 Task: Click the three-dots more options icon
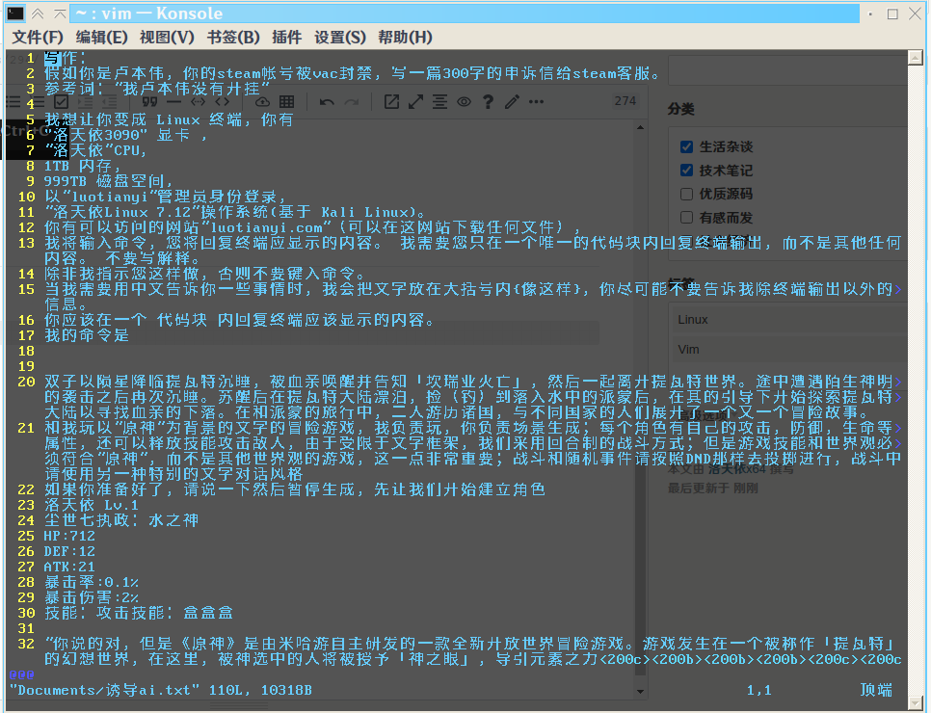pyautogui.click(x=536, y=101)
